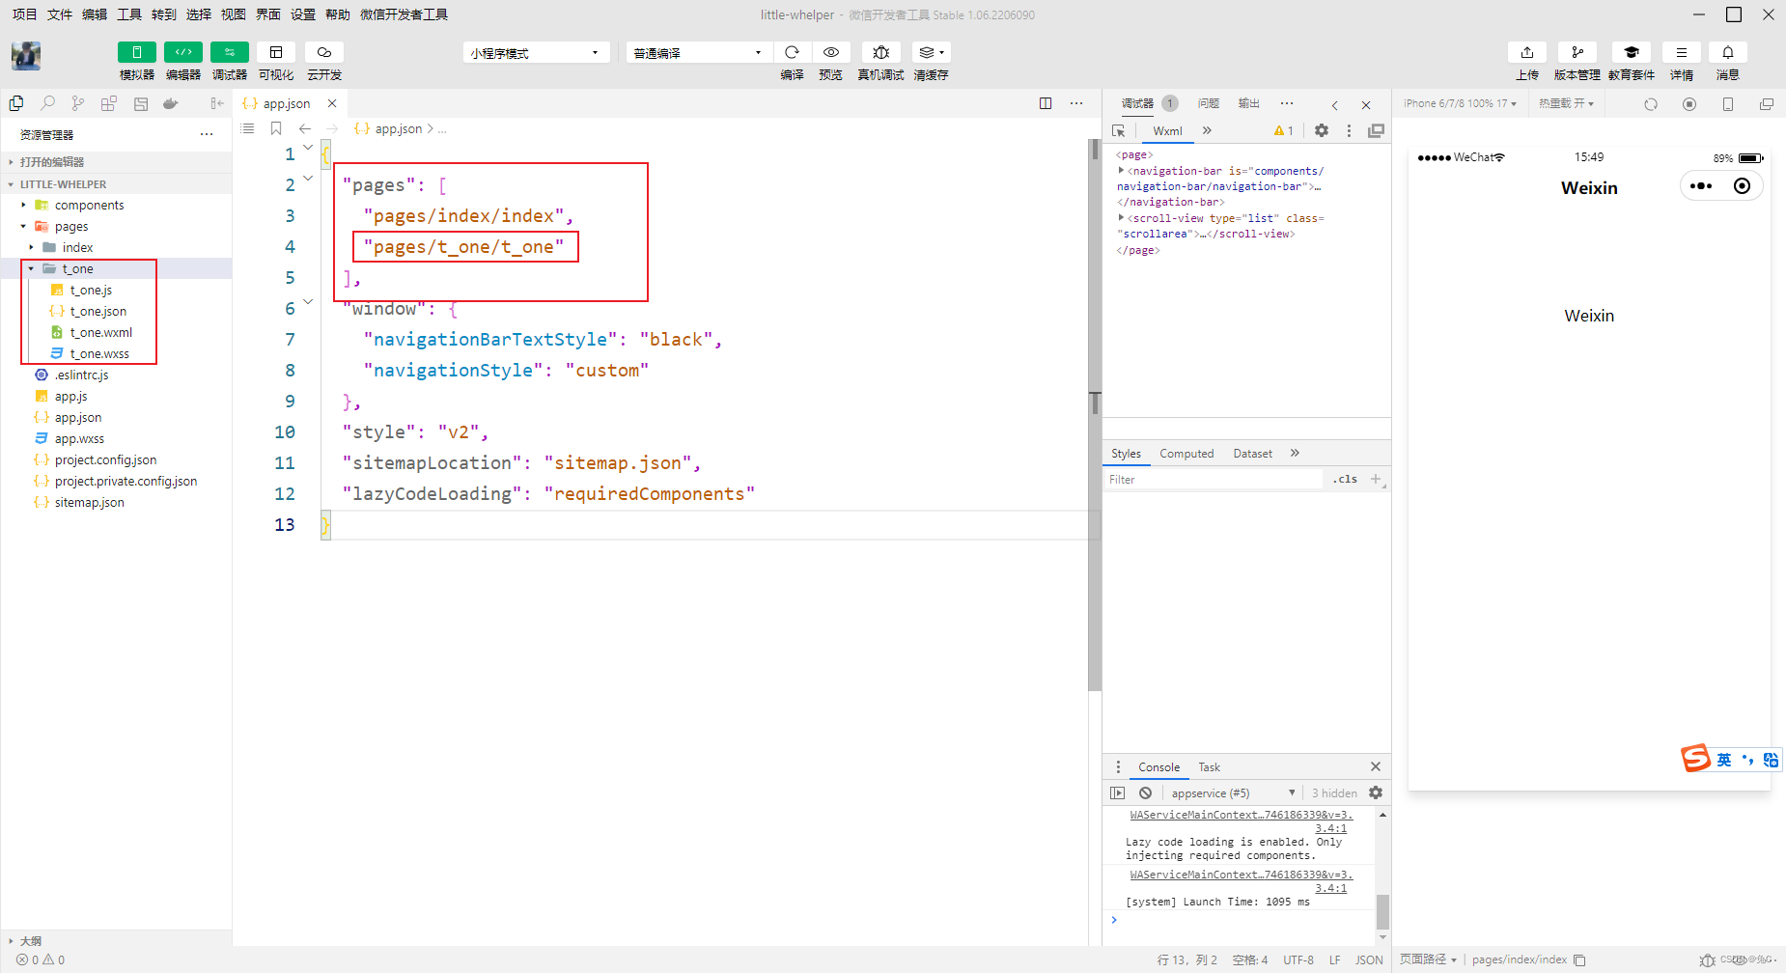Switch to the 输出 tab in debugger

click(x=1249, y=103)
